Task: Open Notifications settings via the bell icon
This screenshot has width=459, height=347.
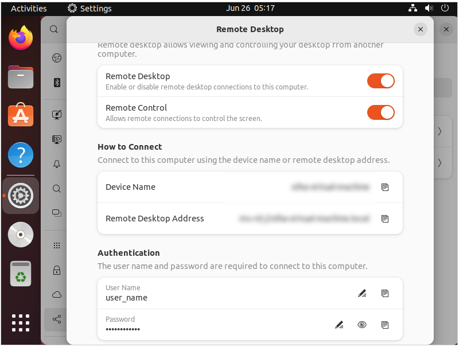Action: pyautogui.click(x=56, y=164)
